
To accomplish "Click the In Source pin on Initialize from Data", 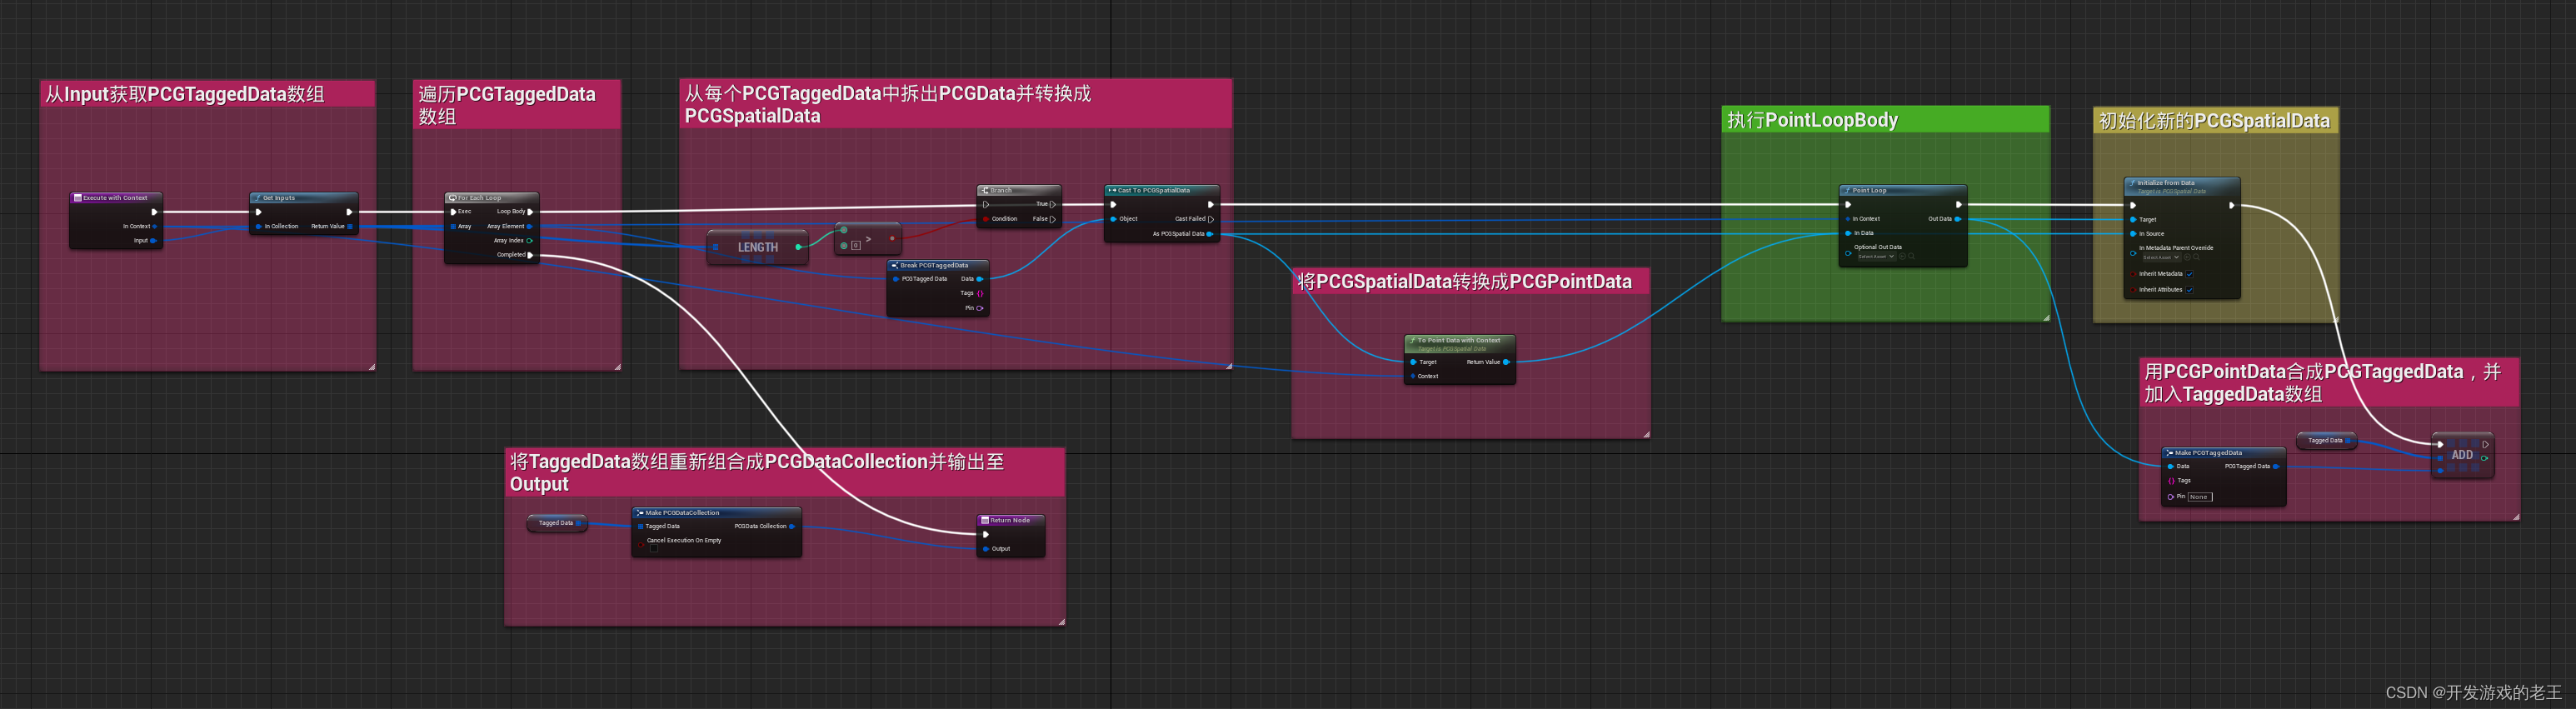I will click(2133, 234).
